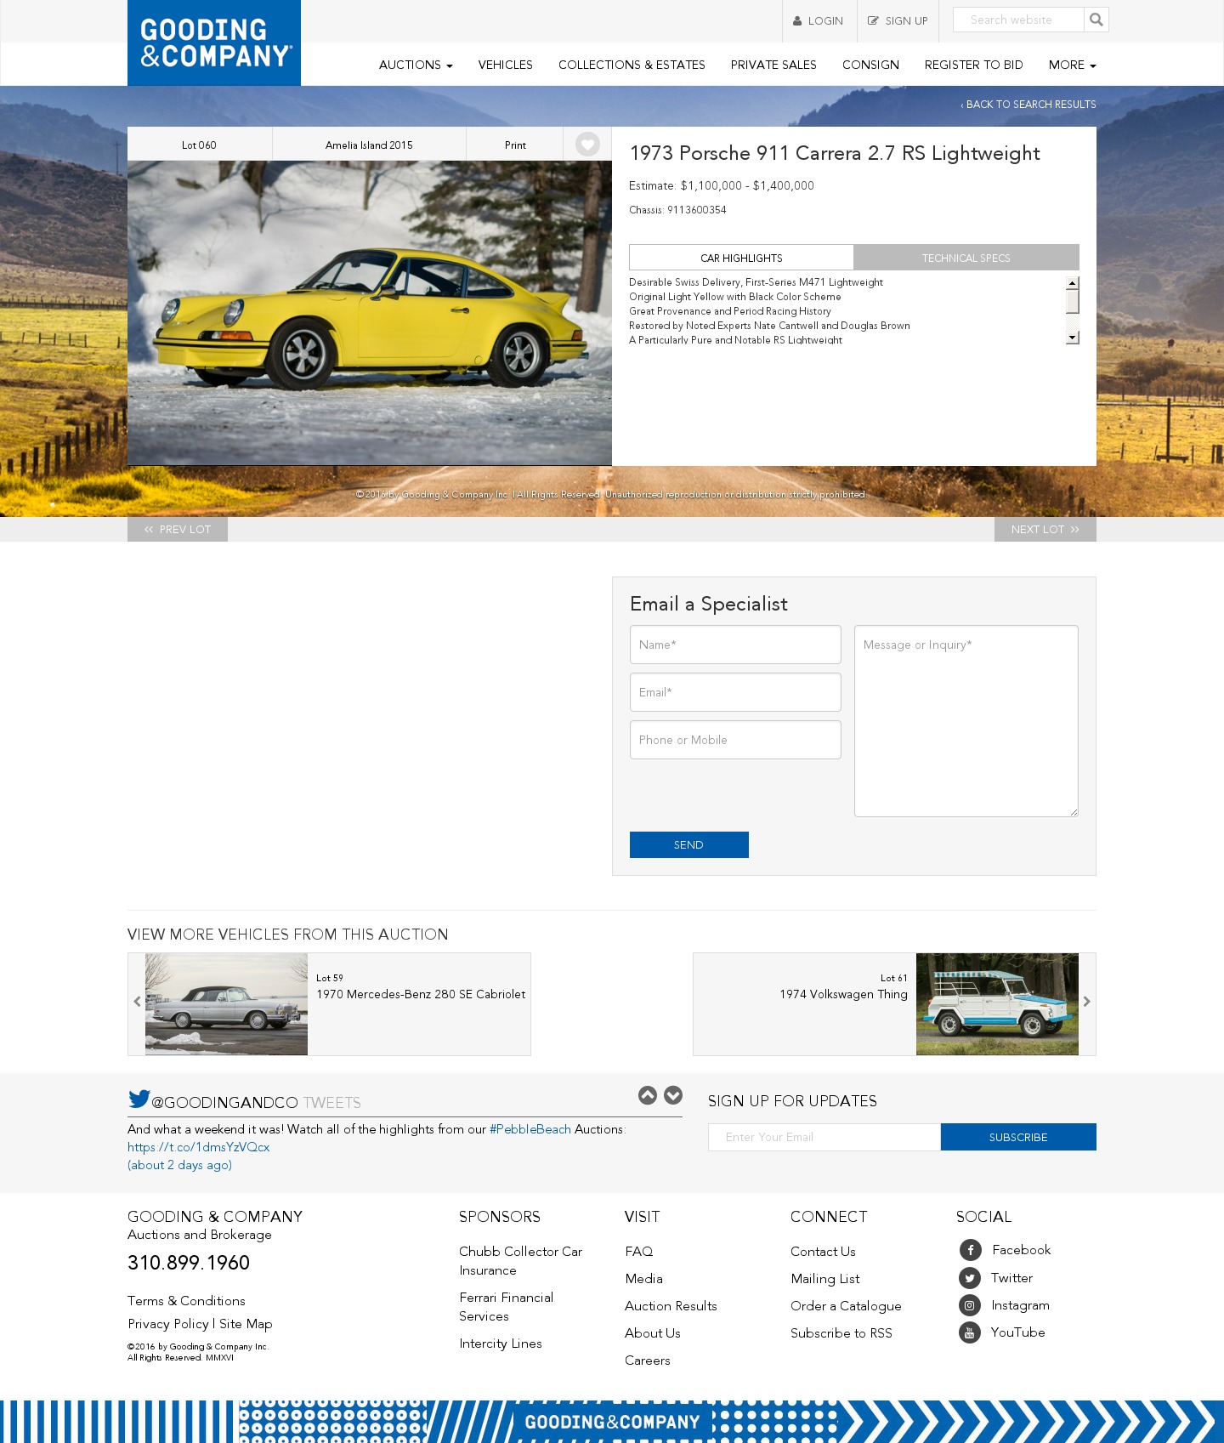Image resolution: width=1224 pixels, height=1443 pixels.
Task: Click the Twitter bird icon by @GOODINGANDCO
Action: pyautogui.click(x=139, y=1099)
